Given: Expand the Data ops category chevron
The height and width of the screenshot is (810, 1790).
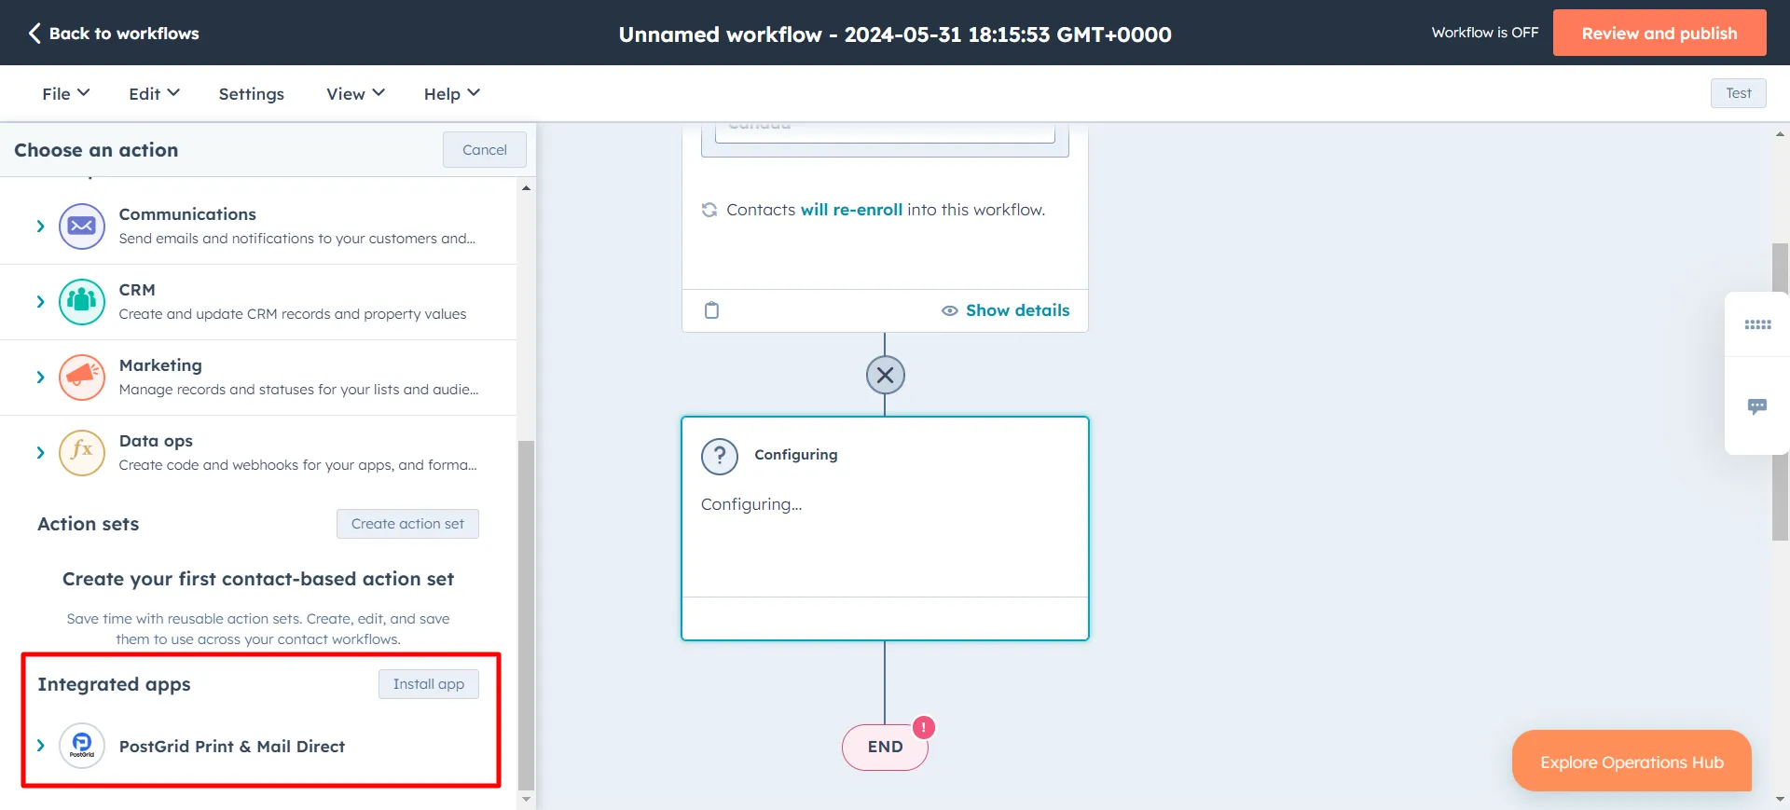Looking at the screenshot, I should pyautogui.click(x=40, y=452).
